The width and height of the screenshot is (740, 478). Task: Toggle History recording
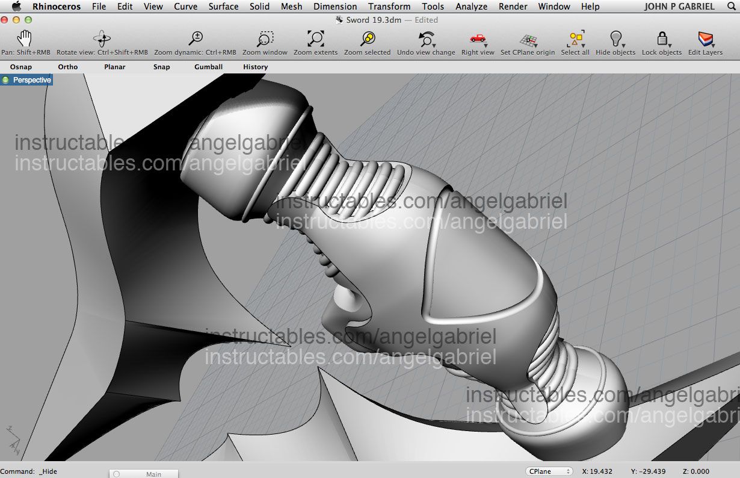256,67
